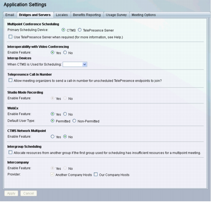Screen dimensions: 211x206
Task: Disable the WebEx feature with No
Action: click(x=65, y=114)
